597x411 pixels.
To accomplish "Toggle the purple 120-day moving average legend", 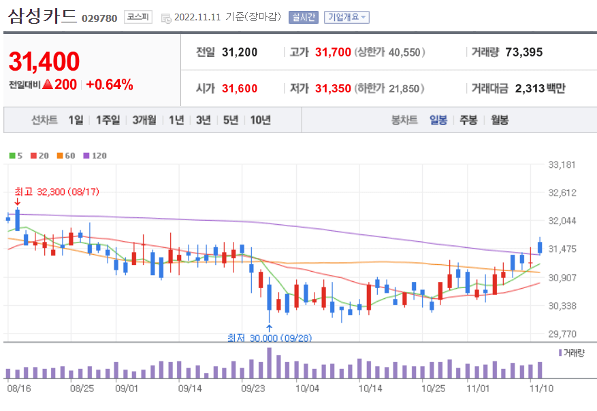I will (x=91, y=156).
